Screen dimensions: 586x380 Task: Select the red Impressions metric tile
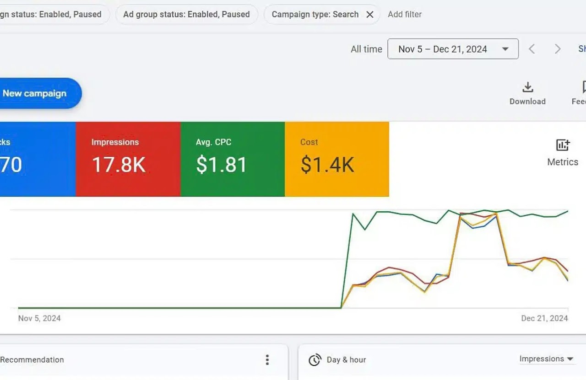tap(128, 159)
